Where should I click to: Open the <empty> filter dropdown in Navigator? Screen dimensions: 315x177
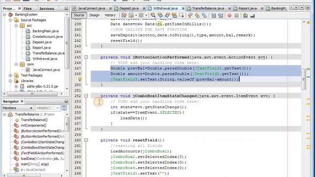pos(47,108)
